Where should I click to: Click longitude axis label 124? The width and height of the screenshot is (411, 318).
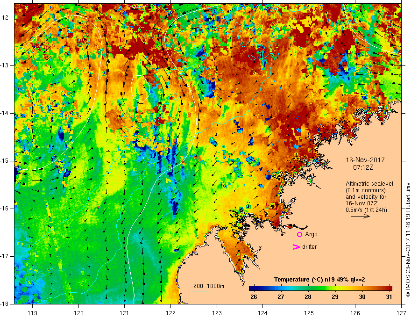click(x=263, y=313)
